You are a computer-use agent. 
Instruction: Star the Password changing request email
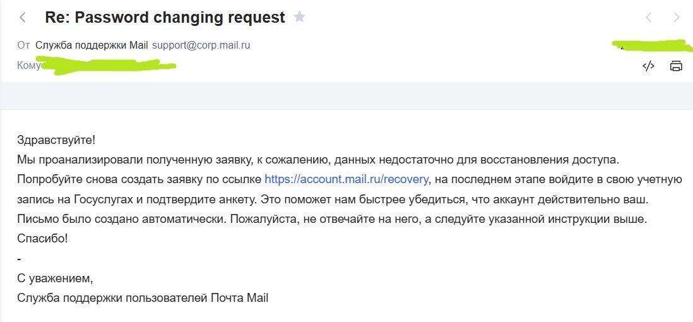tap(300, 17)
